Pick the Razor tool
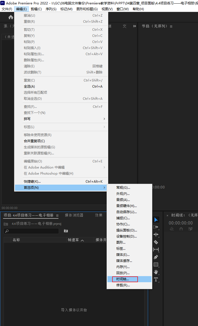198x326 pixels. (156, 242)
